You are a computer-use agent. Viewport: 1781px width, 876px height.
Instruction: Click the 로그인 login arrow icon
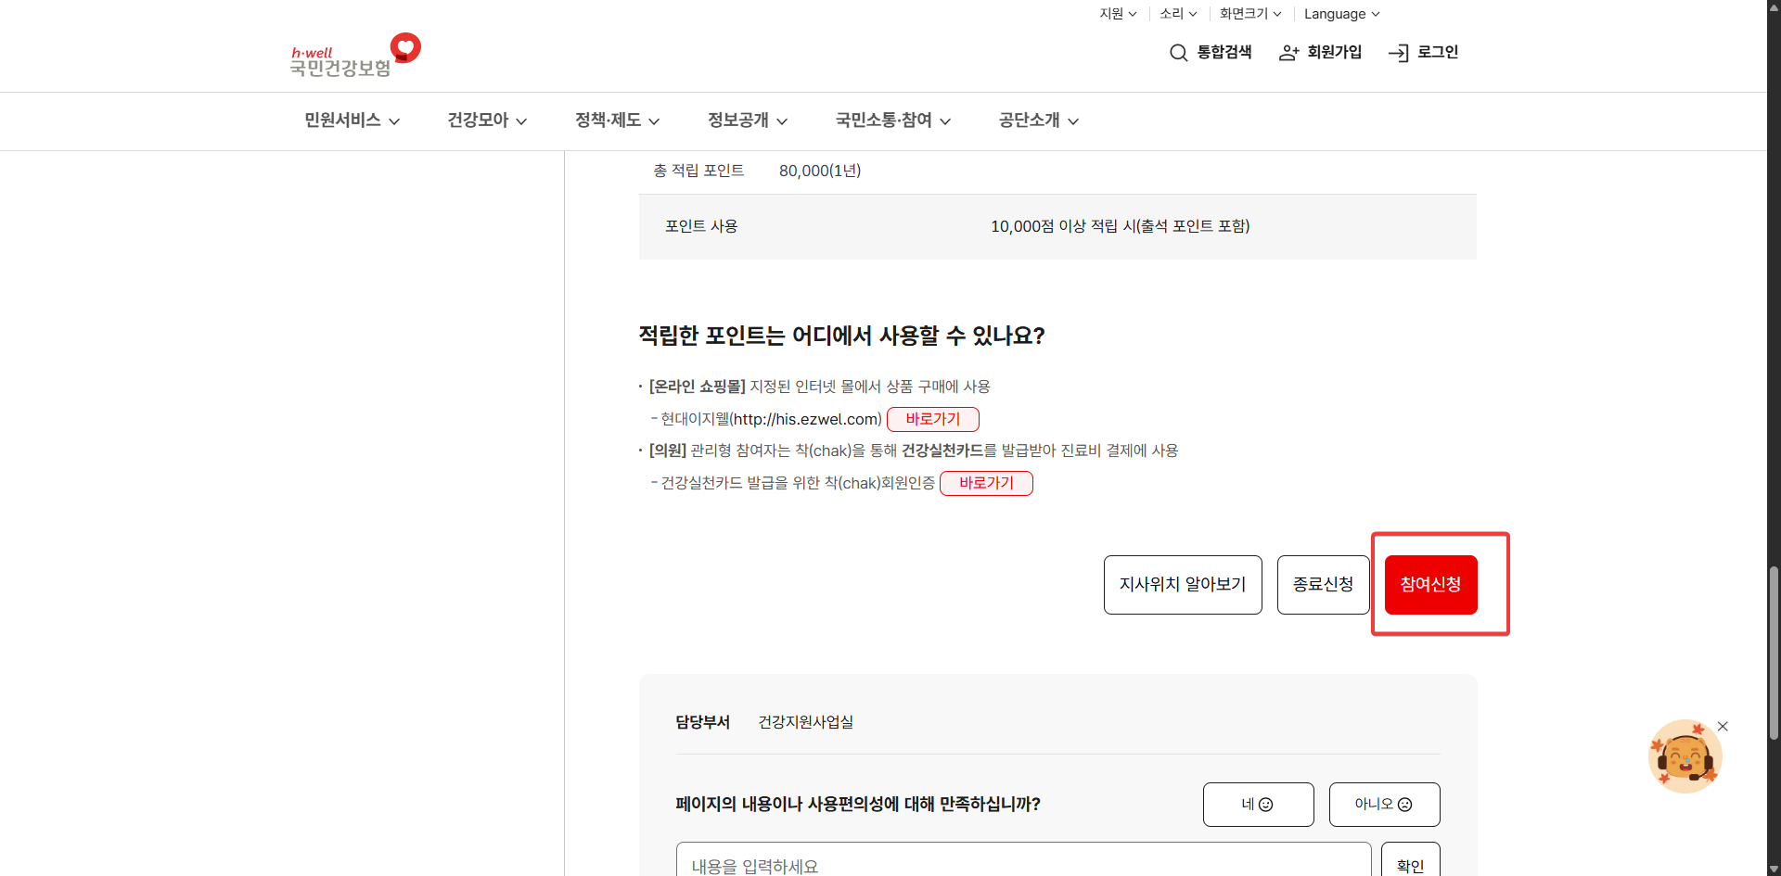point(1397,53)
